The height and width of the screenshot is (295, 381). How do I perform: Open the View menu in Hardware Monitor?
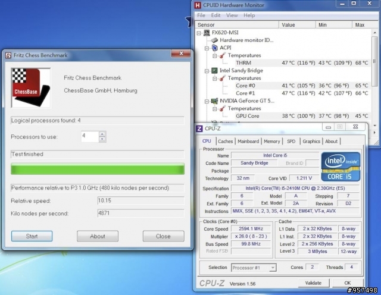coord(232,15)
